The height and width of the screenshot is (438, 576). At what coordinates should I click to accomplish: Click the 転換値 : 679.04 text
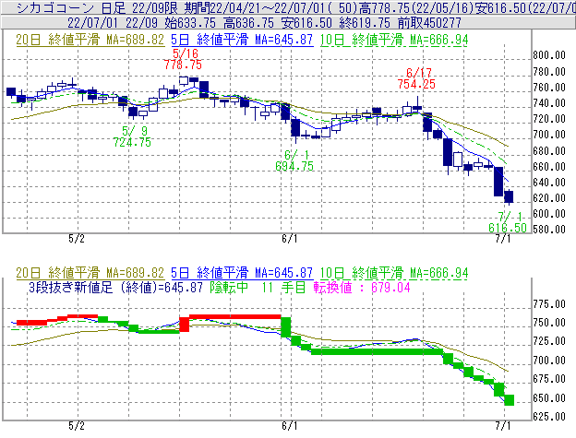[362, 287]
